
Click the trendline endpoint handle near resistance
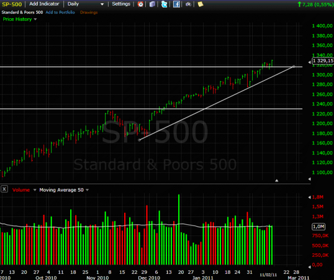click(x=294, y=67)
